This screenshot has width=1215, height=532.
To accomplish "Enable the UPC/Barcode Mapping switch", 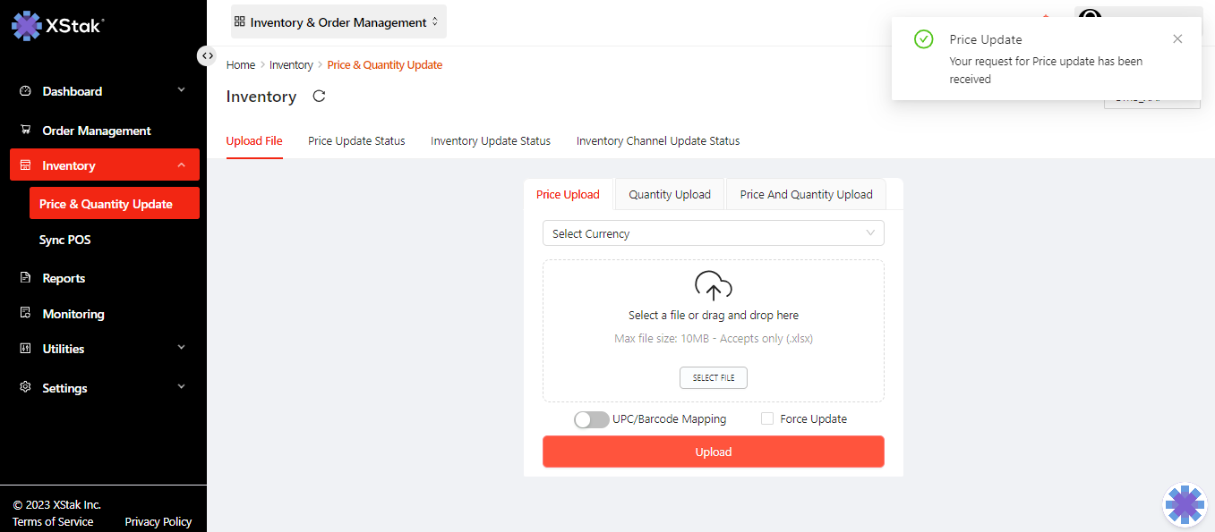I will click(x=592, y=419).
